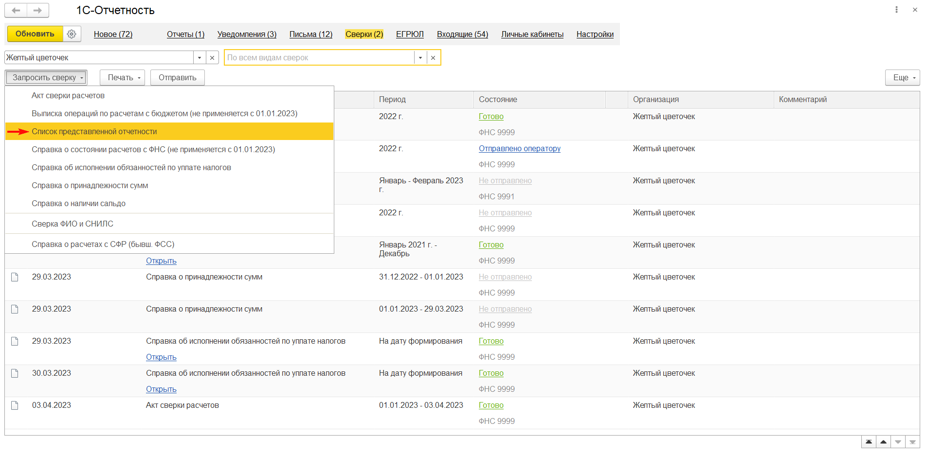Clear the reconciliation type filter
927x455 pixels.
[433, 58]
